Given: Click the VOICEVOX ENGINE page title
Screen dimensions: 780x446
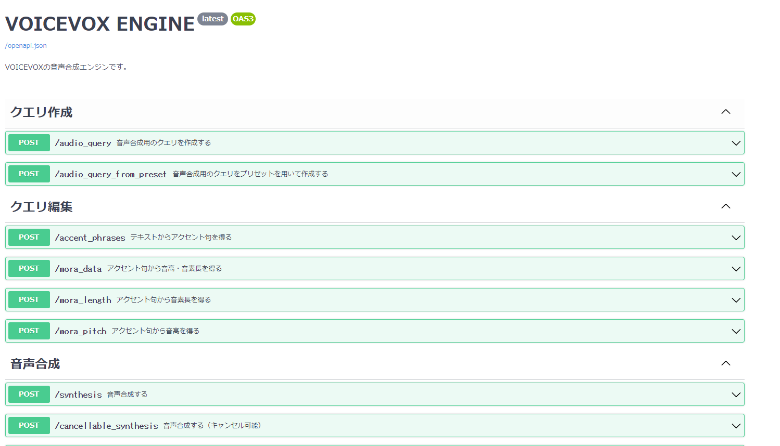Looking at the screenshot, I should click(99, 23).
